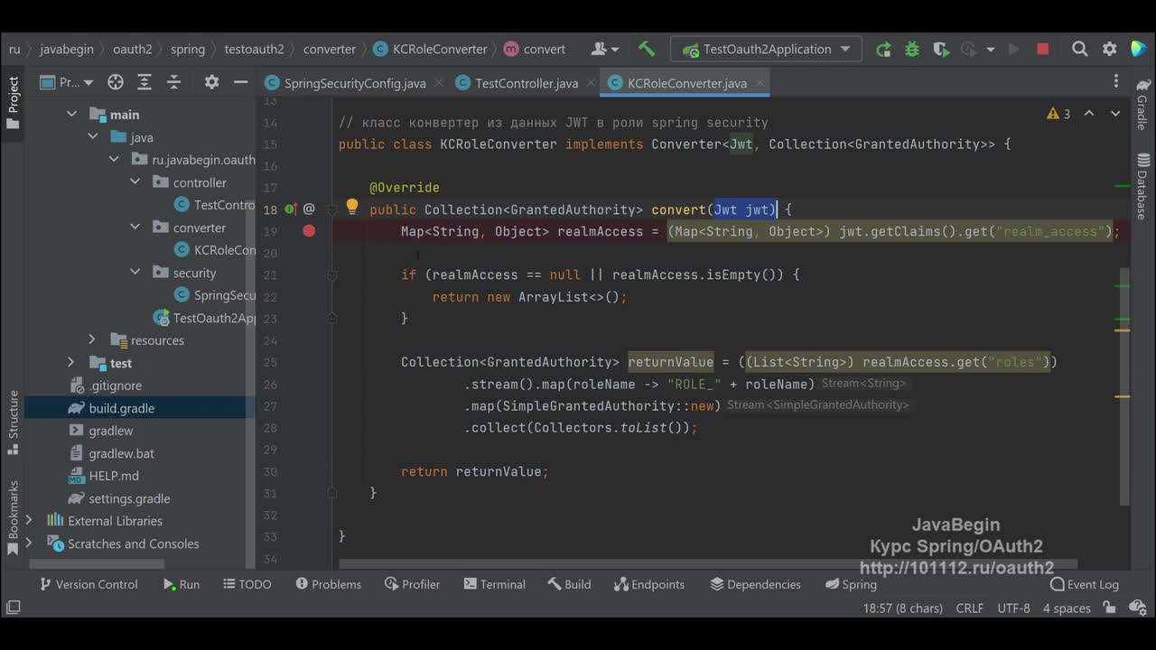Open editor tabs options three-dot menu
The image size is (1156, 650).
(x=1116, y=82)
